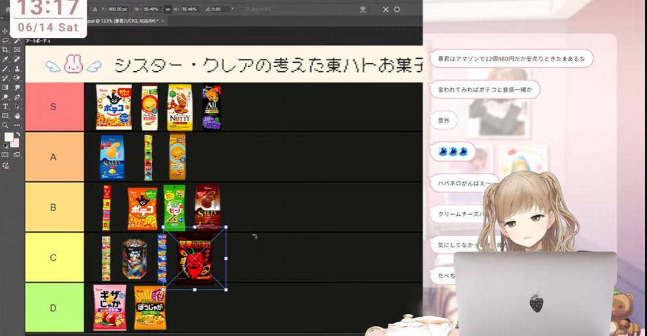Click the brown SALTY chocolate package in B tier
The image size is (647, 336).
coord(208,207)
